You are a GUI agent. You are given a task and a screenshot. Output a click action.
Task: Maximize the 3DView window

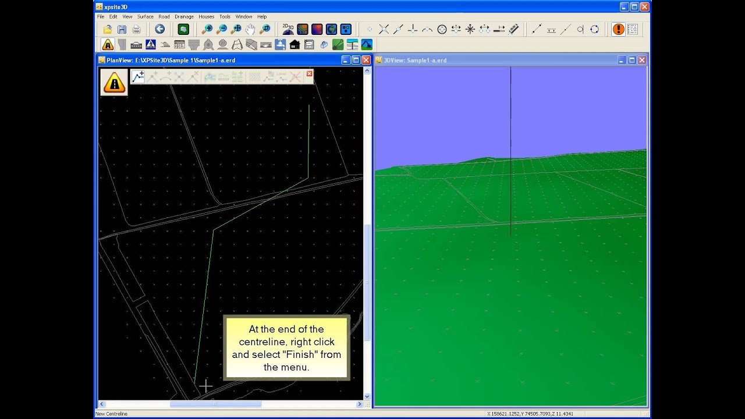pos(632,60)
